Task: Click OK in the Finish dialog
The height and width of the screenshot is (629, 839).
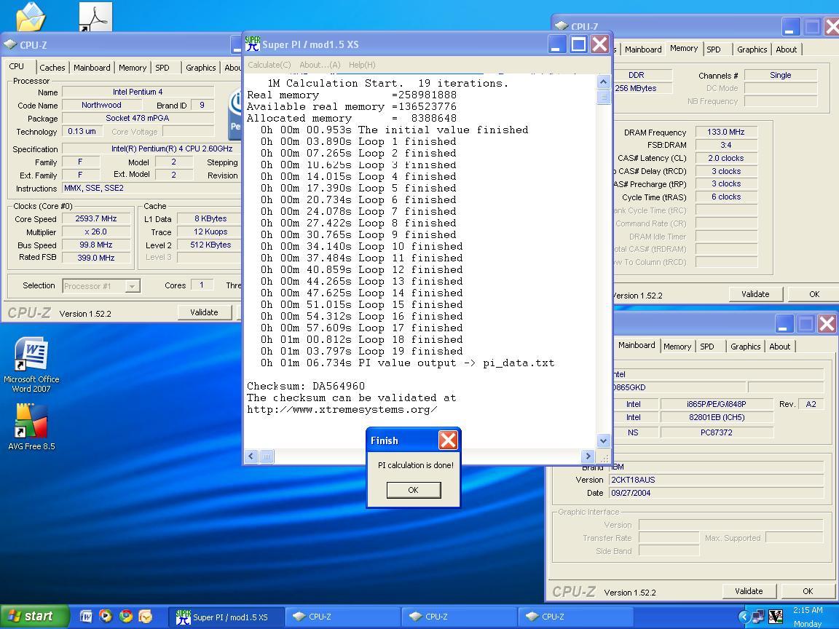Action: tap(414, 490)
